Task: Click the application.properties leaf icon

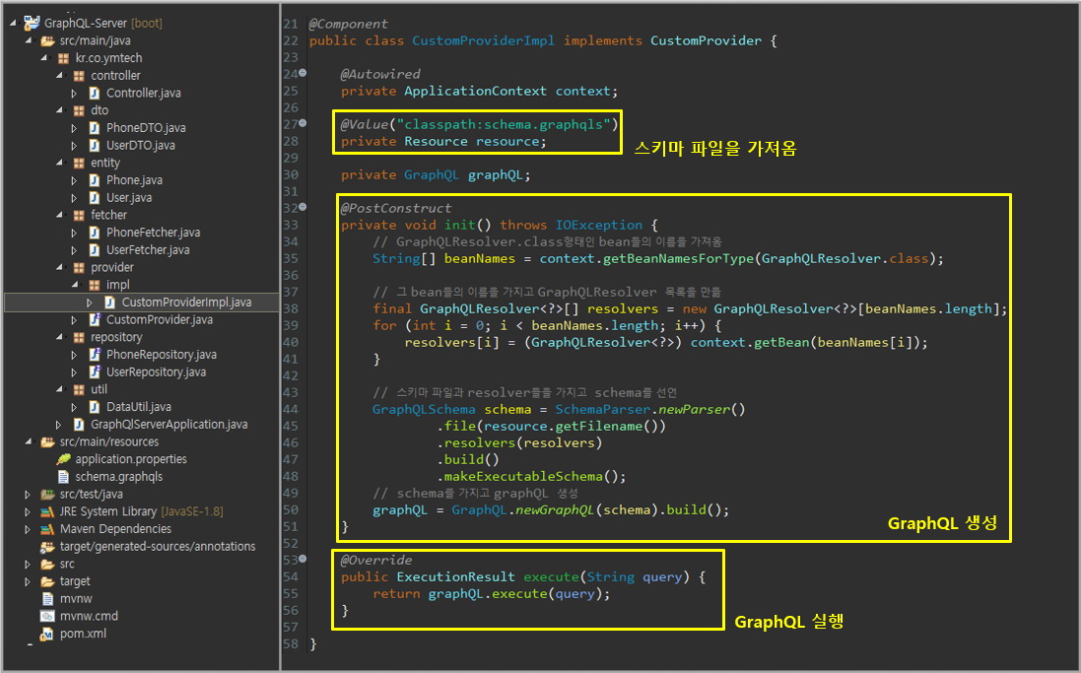Action: (x=63, y=459)
